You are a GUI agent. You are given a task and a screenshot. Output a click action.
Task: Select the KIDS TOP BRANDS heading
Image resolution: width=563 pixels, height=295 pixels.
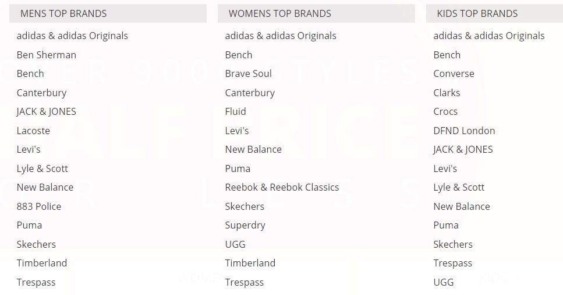point(477,13)
